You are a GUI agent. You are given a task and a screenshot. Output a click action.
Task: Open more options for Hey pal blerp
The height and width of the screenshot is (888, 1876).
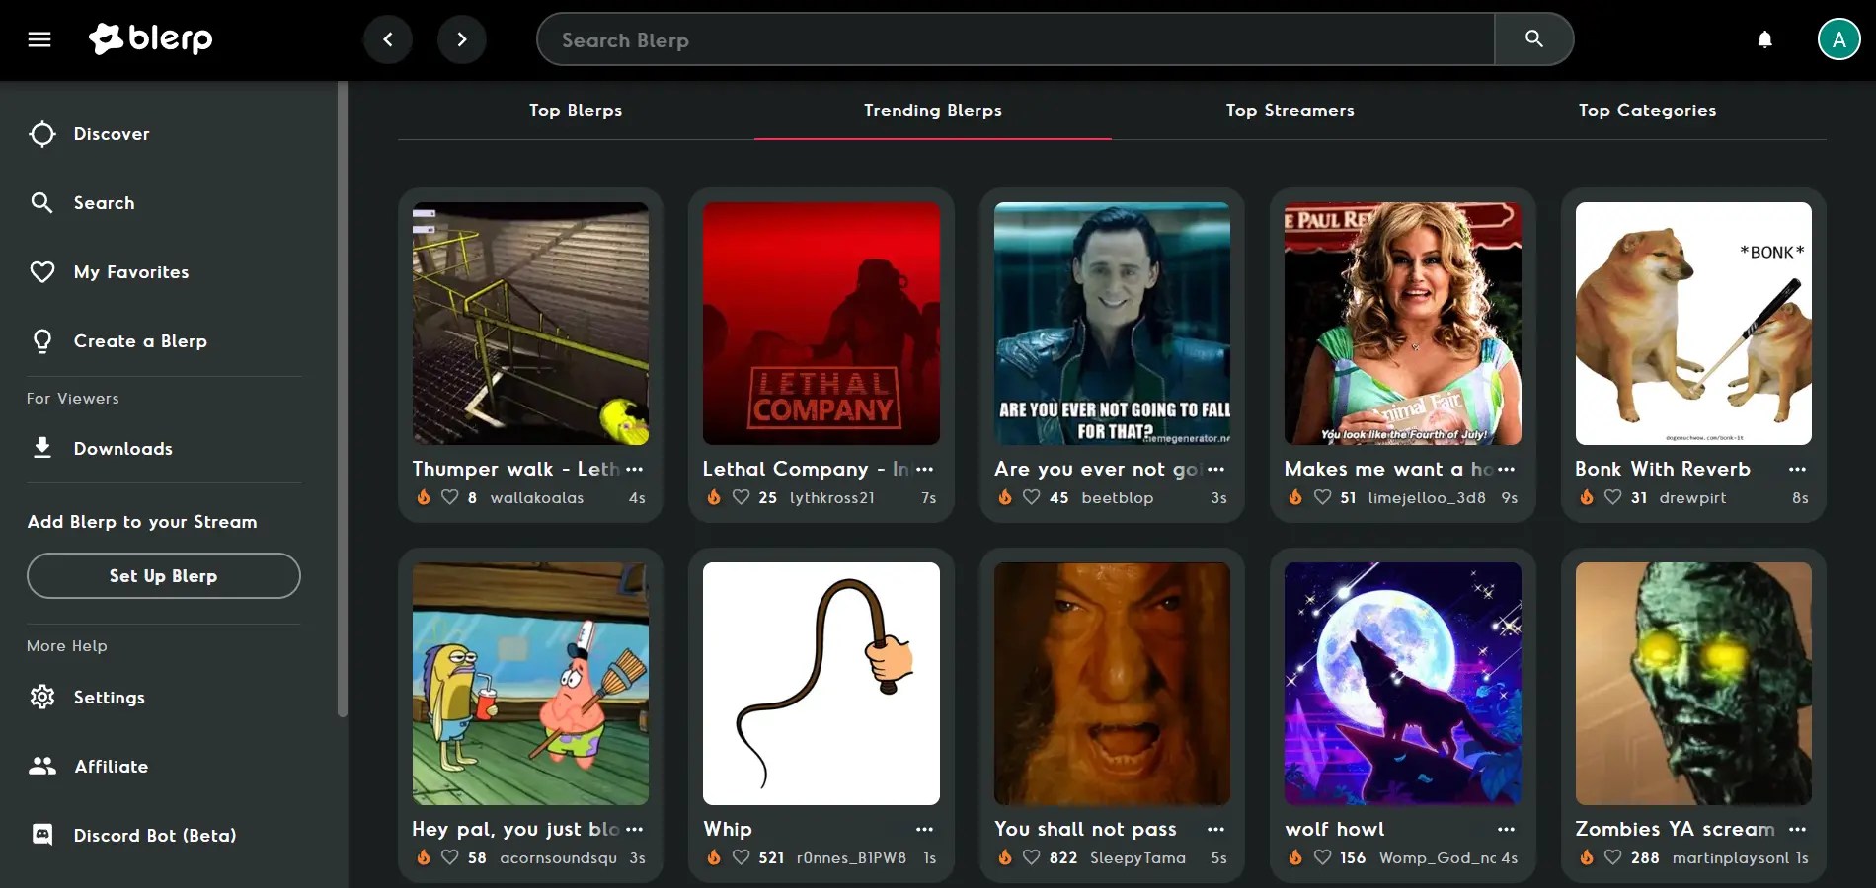tap(635, 829)
